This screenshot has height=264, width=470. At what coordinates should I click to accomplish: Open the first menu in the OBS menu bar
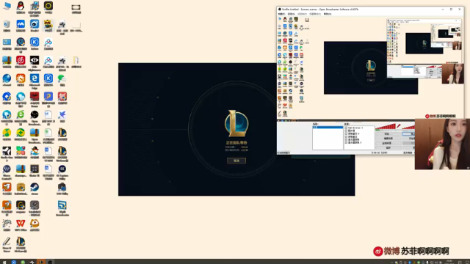point(281,14)
